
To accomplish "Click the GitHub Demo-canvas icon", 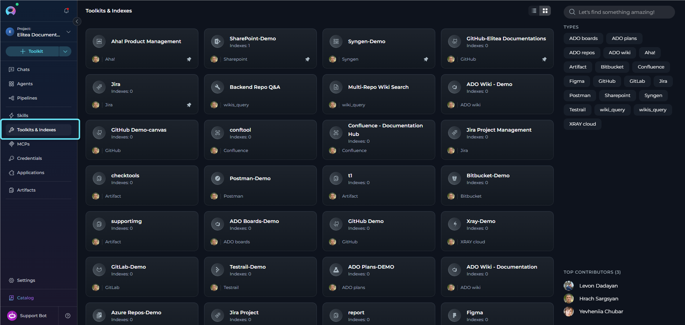I will pyautogui.click(x=99, y=133).
